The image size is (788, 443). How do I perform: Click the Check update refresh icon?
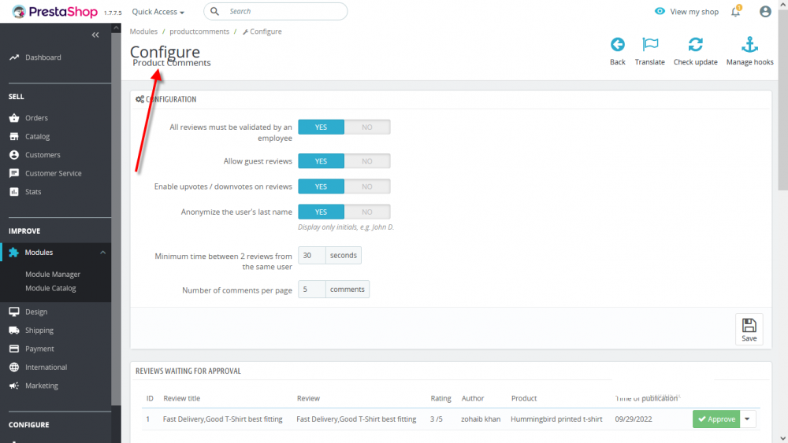(696, 45)
